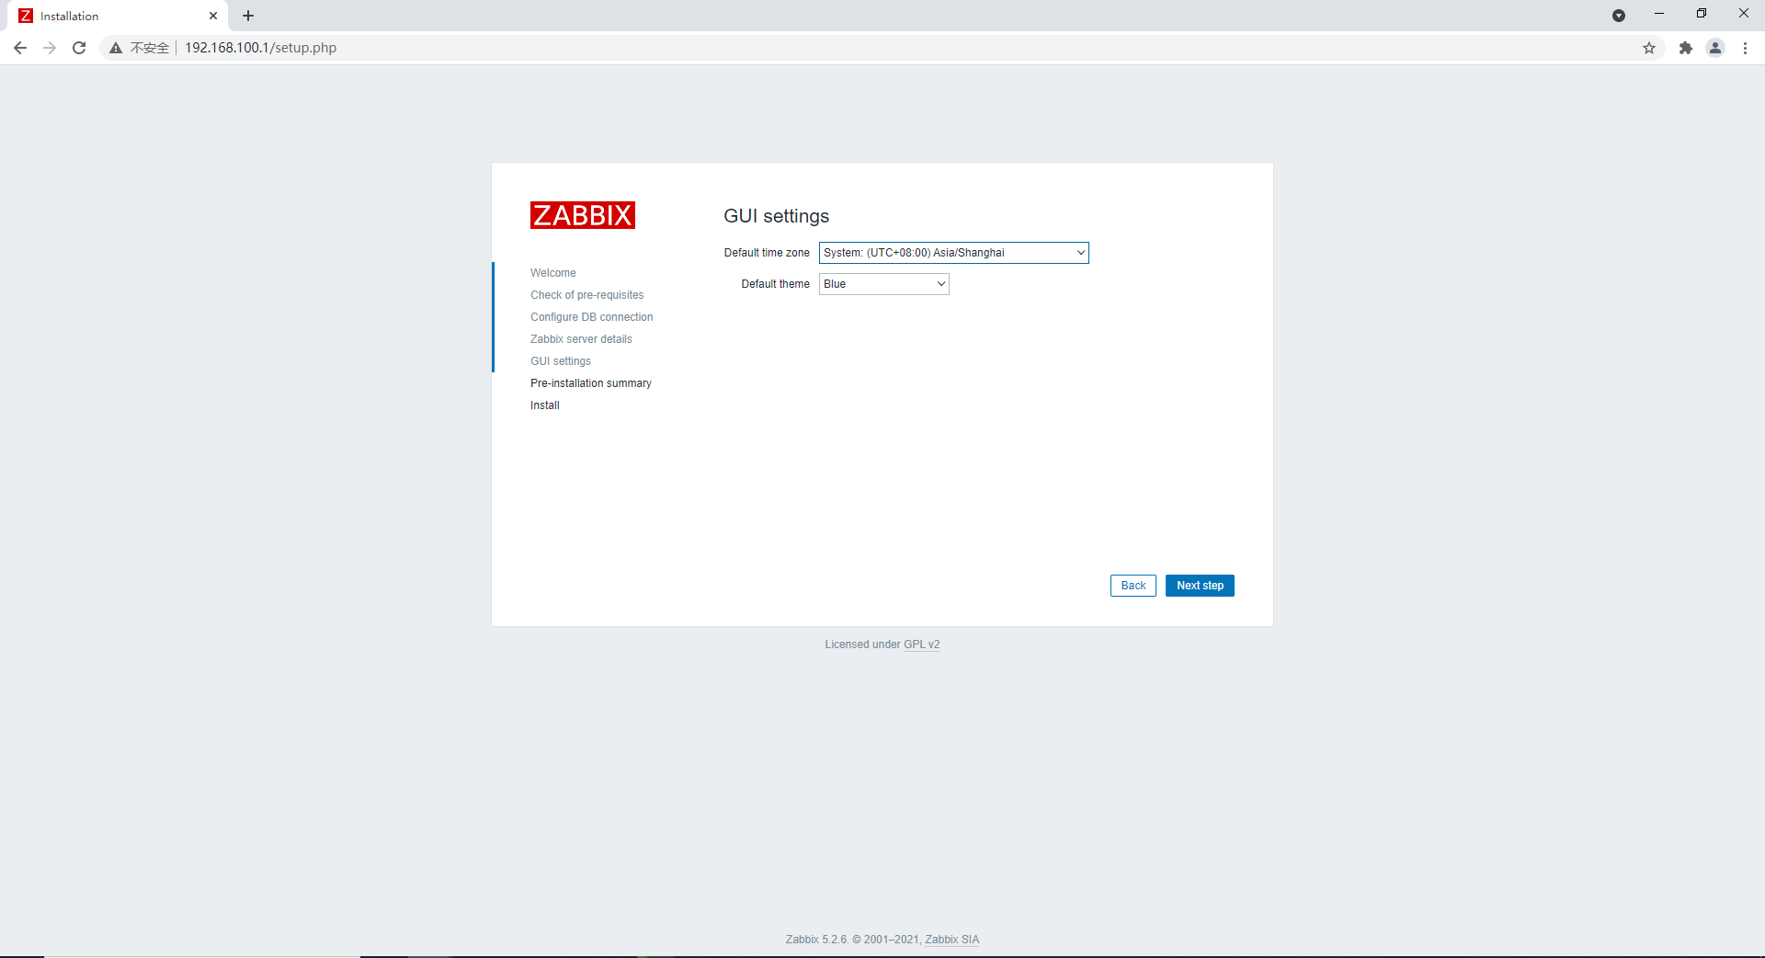The image size is (1765, 958).
Task: Click the Welcome step
Action: pyautogui.click(x=553, y=273)
